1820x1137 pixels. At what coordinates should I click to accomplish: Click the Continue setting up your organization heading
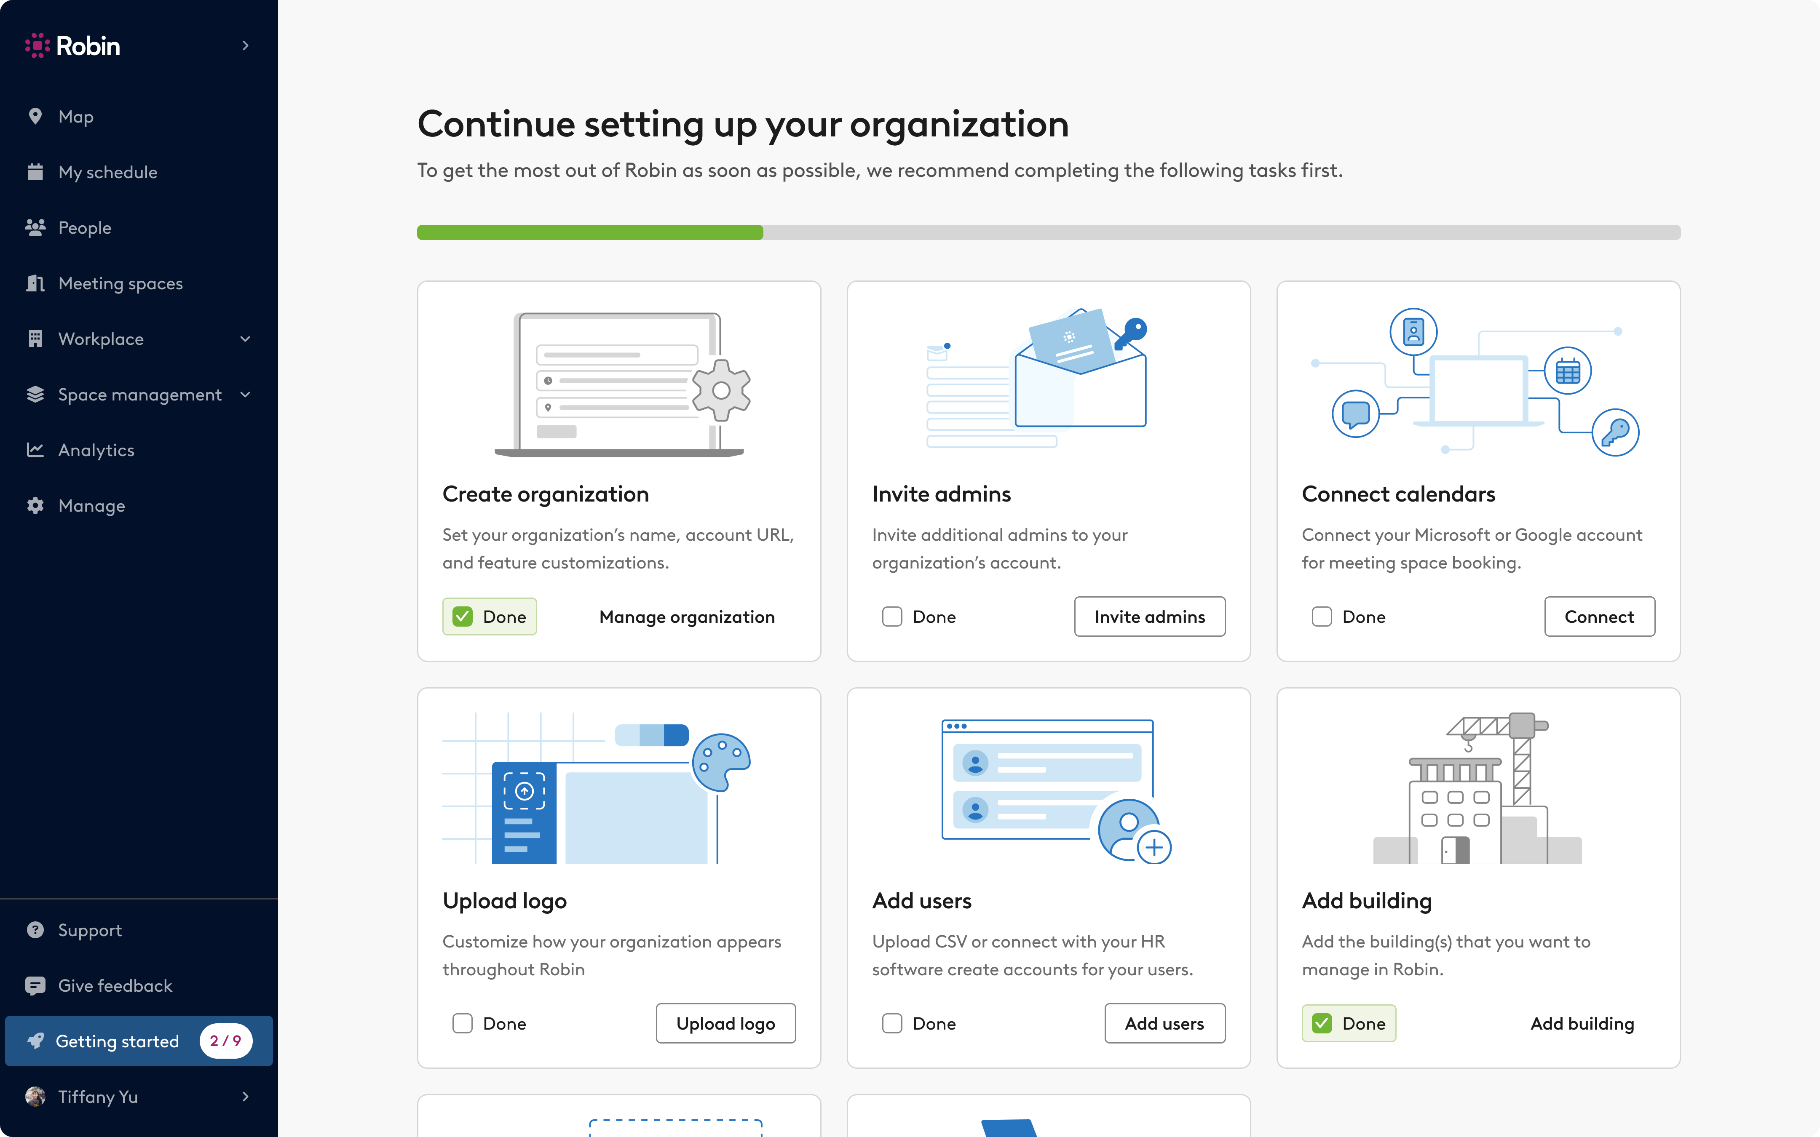click(743, 124)
